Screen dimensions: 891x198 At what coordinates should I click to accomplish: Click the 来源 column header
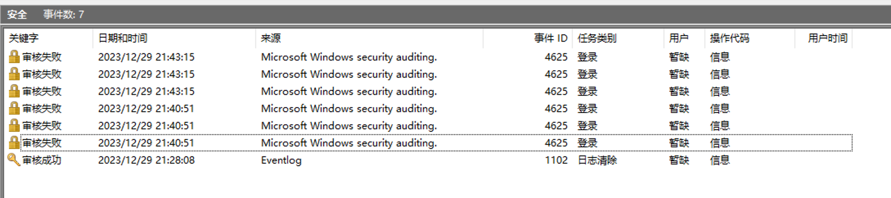click(271, 38)
